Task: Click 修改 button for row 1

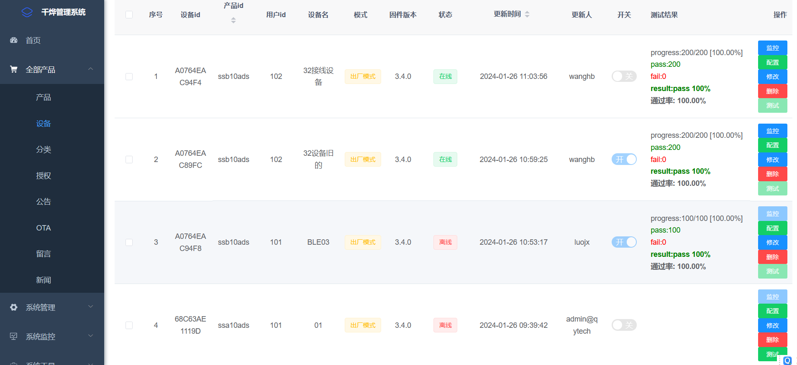Action: click(772, 76)
